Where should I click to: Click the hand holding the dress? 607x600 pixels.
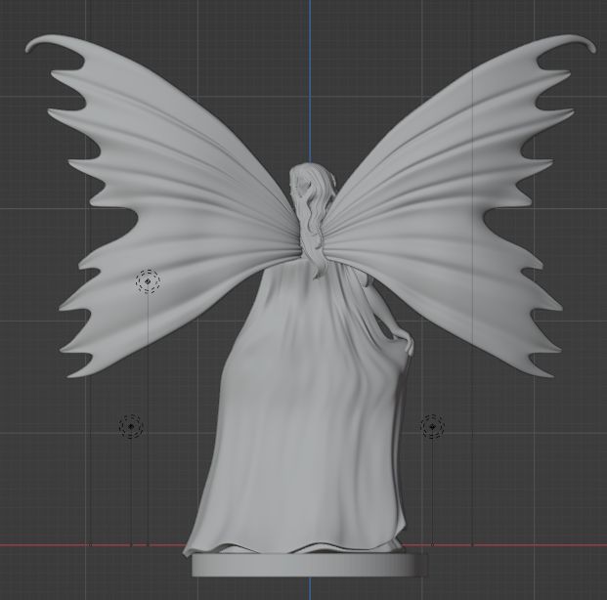tap(409, 343)
